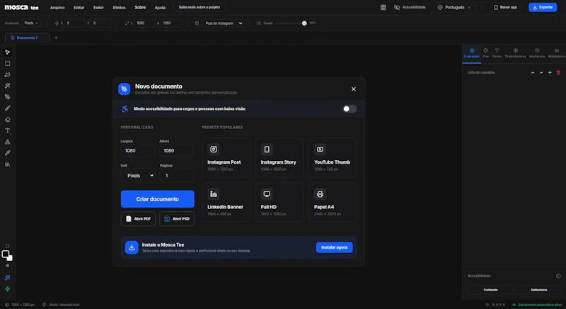Move layer up with the up arrow
The width and height of the screenshot is (566, 309).
pos(533,72)
